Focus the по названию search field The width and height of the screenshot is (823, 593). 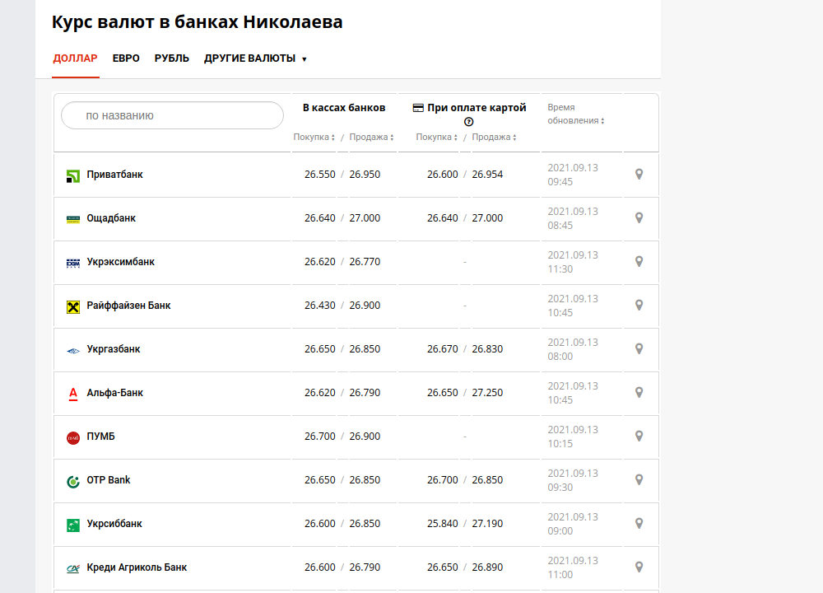click(x=172, y=115)
